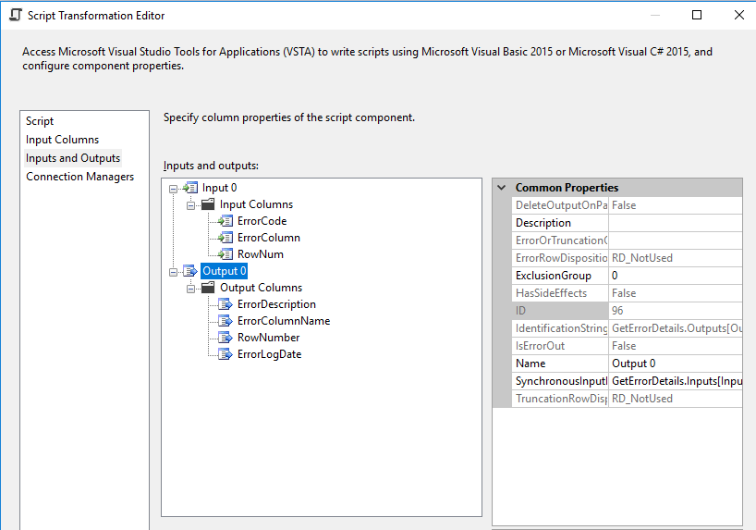
Task: Select the Output 0 tree label
Action: coord(225,271)
